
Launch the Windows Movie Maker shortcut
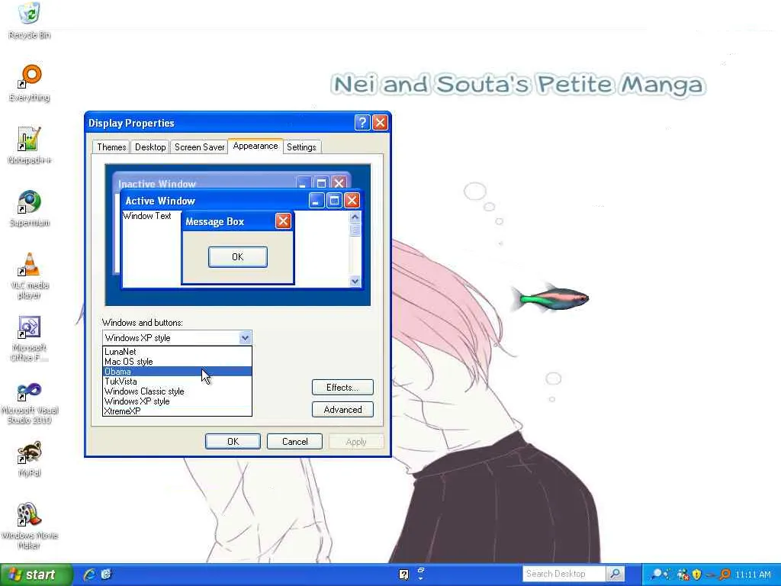pos(29,526)
